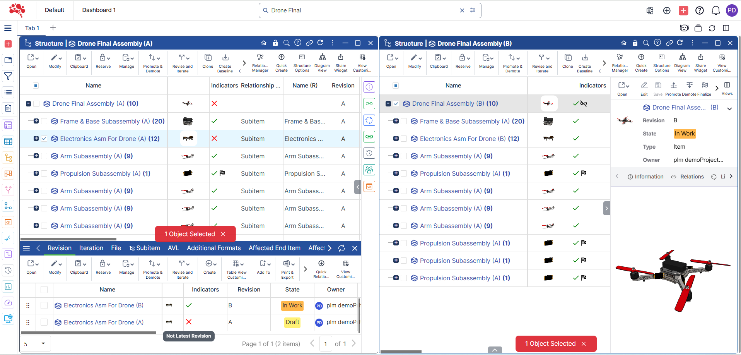Dismiss the 1 Object Selected notification

(223, 234)
